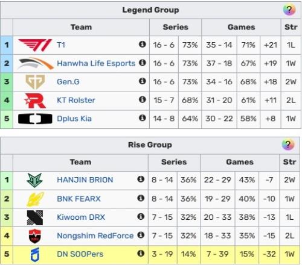Screen dimensions: 302x265
Task: Open the Legend Group help question-mark icon
Action: pos(289,10)
